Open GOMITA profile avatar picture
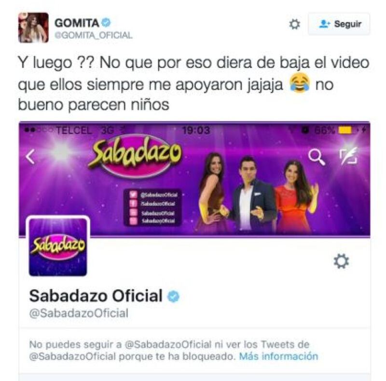This screenshot has height=381, width=386. click(33, 28)
